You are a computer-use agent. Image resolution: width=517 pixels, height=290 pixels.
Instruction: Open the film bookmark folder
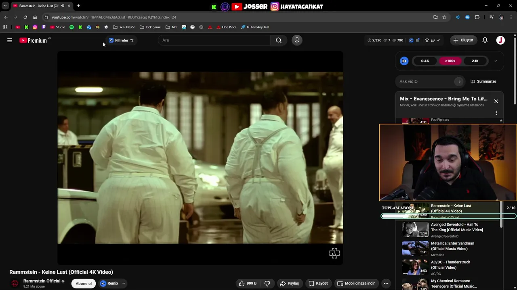171,27
